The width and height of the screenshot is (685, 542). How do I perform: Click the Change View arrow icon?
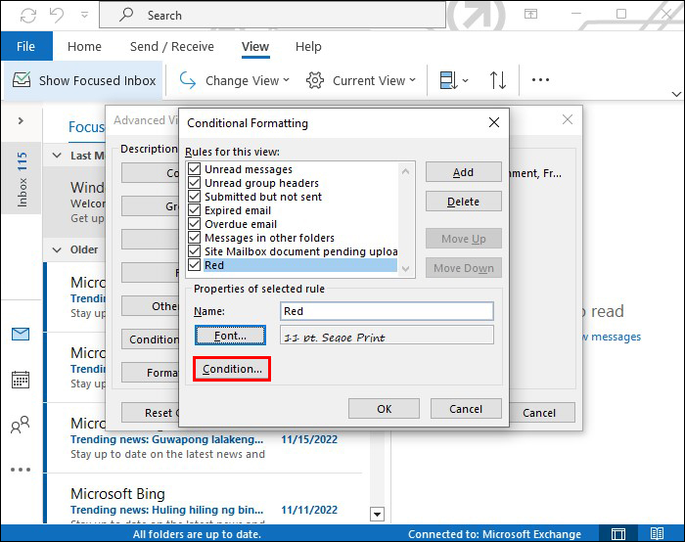tap(188, 80)
